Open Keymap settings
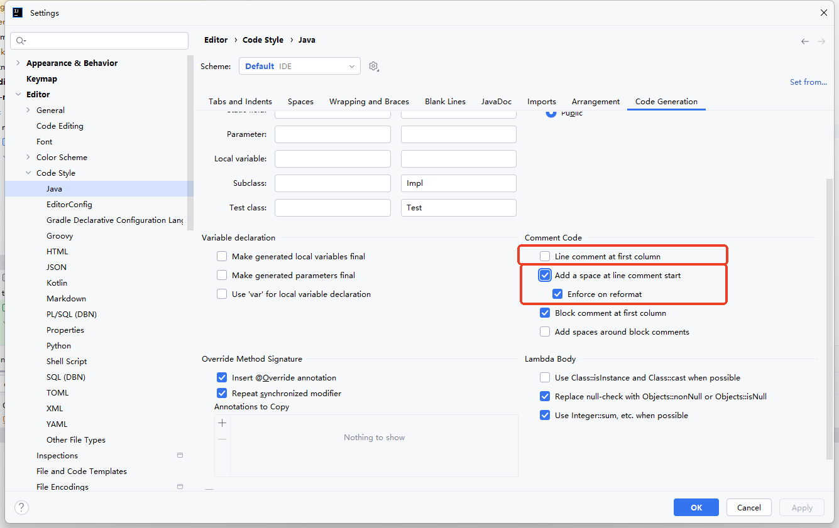The height and width of the screenshot is (528, 839). 41,78
